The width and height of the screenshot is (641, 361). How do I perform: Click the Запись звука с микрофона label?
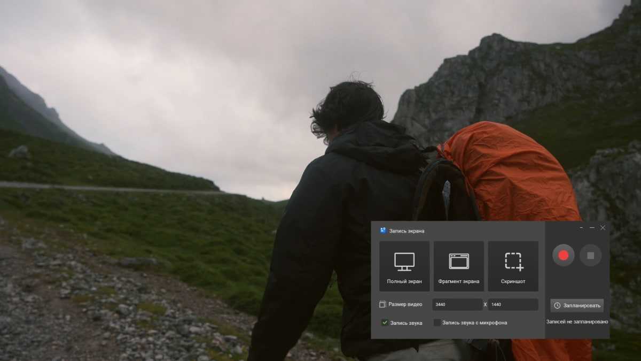pyautogui.click(x=474, y=322)
